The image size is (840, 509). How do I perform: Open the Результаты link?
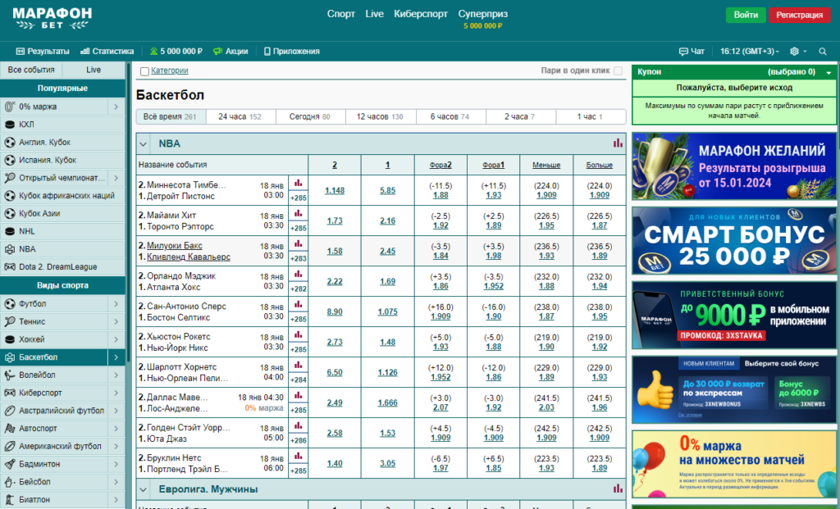point(43,52)
